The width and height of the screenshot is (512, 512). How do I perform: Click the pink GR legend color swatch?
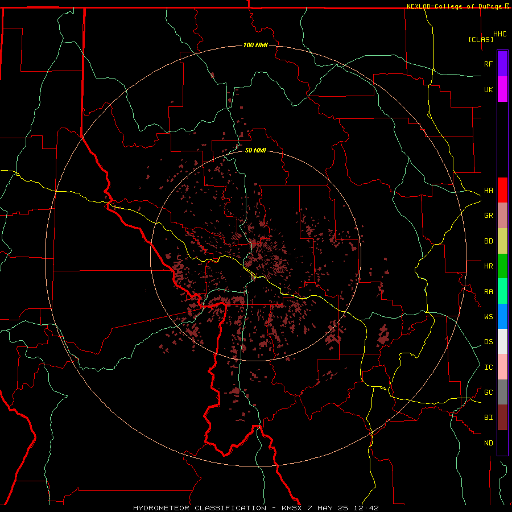pos(502,216)
